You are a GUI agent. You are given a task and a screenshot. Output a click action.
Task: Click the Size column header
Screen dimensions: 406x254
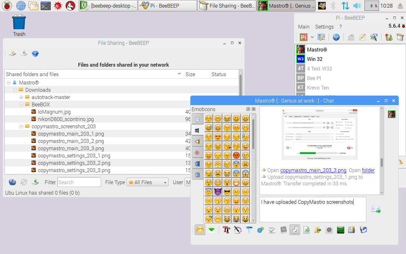[x=197, y=74]
